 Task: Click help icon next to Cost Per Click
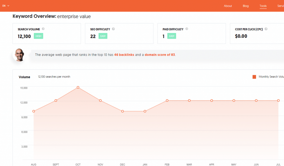click(266, 29)
